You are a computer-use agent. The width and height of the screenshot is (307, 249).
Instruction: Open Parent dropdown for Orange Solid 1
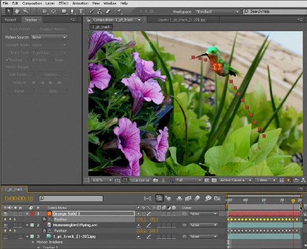pos(203,214)
